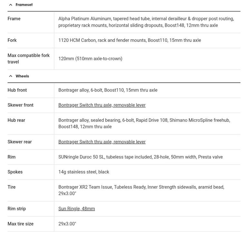
Task: Select the Fork row label
Action: pos(12,40)
